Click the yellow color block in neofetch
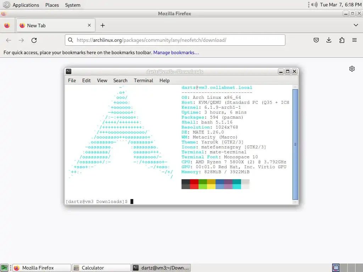The width and height of the screenshot is (363, 272). (x=211, y=184)
